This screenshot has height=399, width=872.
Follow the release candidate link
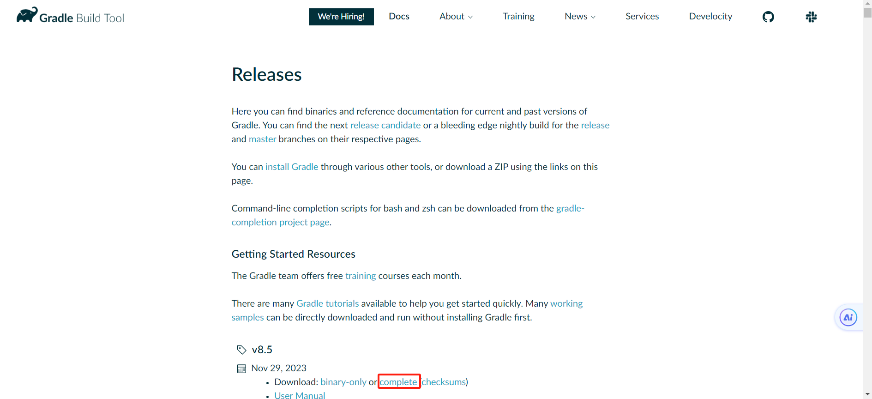click(385, 125)
